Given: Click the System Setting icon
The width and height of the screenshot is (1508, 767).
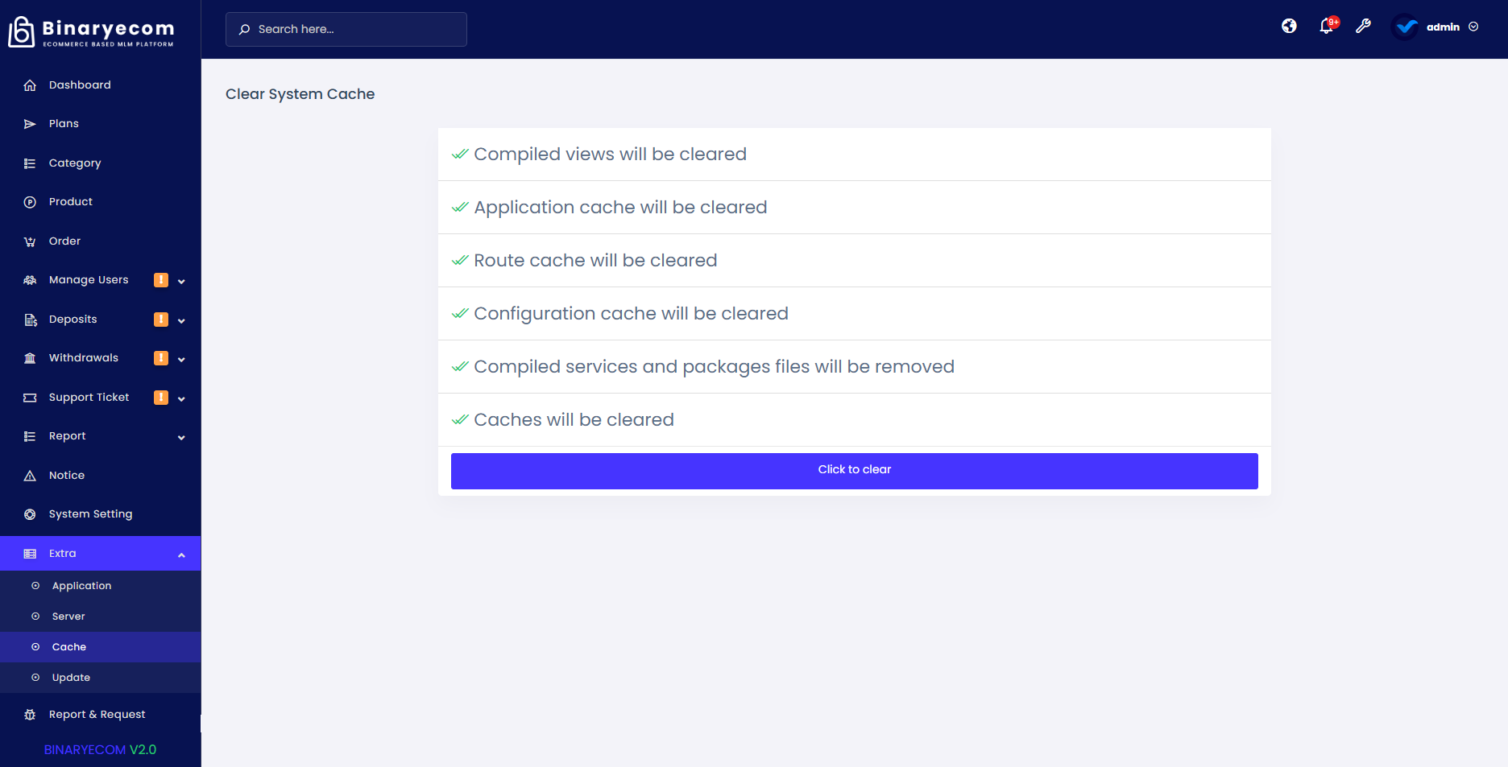Looking at the screenshot, I should pos(30,514).
